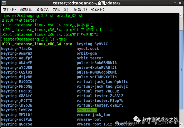Click the cpio文件正在拷贝中 output line

57,30
